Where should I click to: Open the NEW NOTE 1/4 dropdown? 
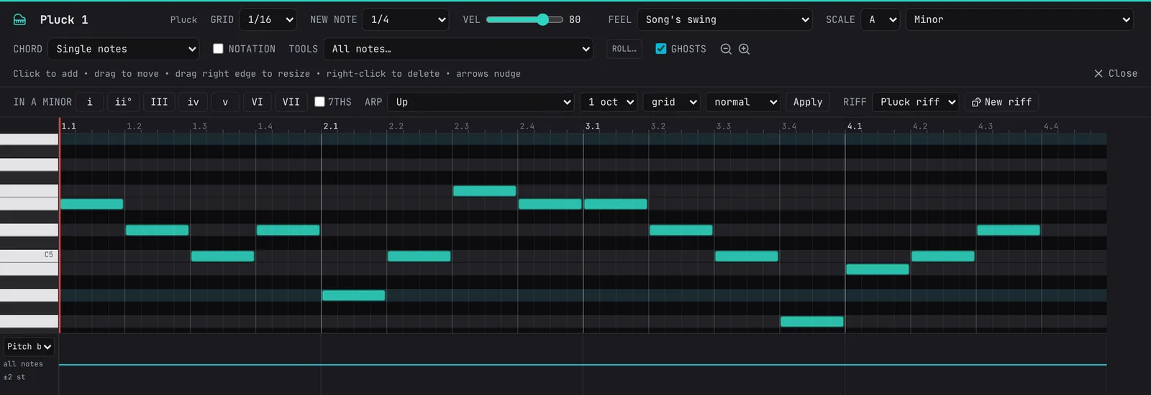406,19
